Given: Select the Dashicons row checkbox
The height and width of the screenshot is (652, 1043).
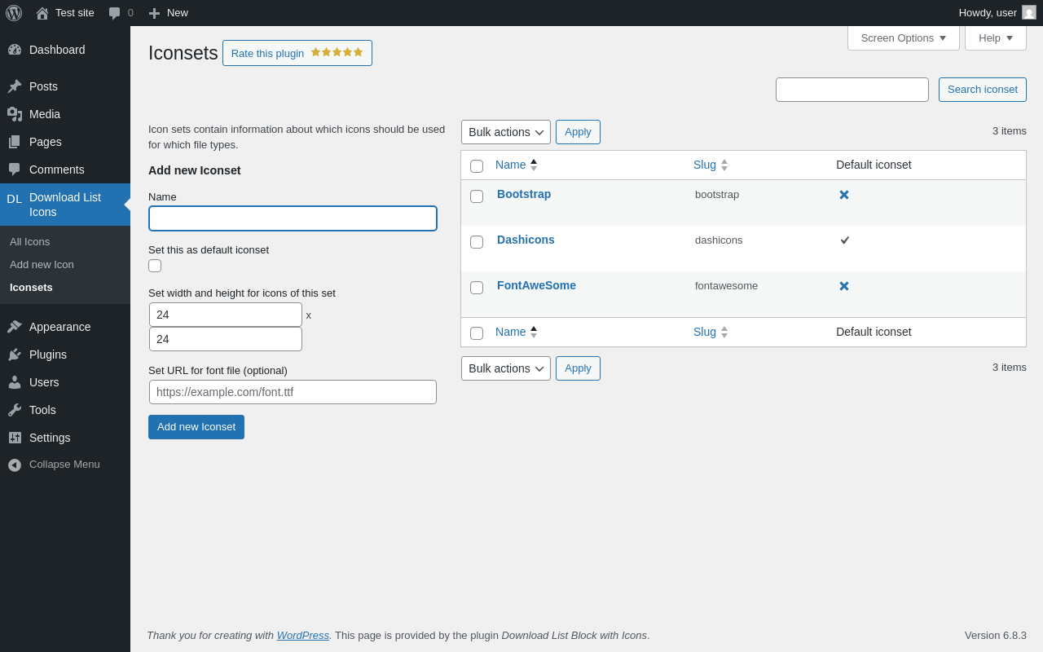Looking at the screenshot, I should 477,242.
